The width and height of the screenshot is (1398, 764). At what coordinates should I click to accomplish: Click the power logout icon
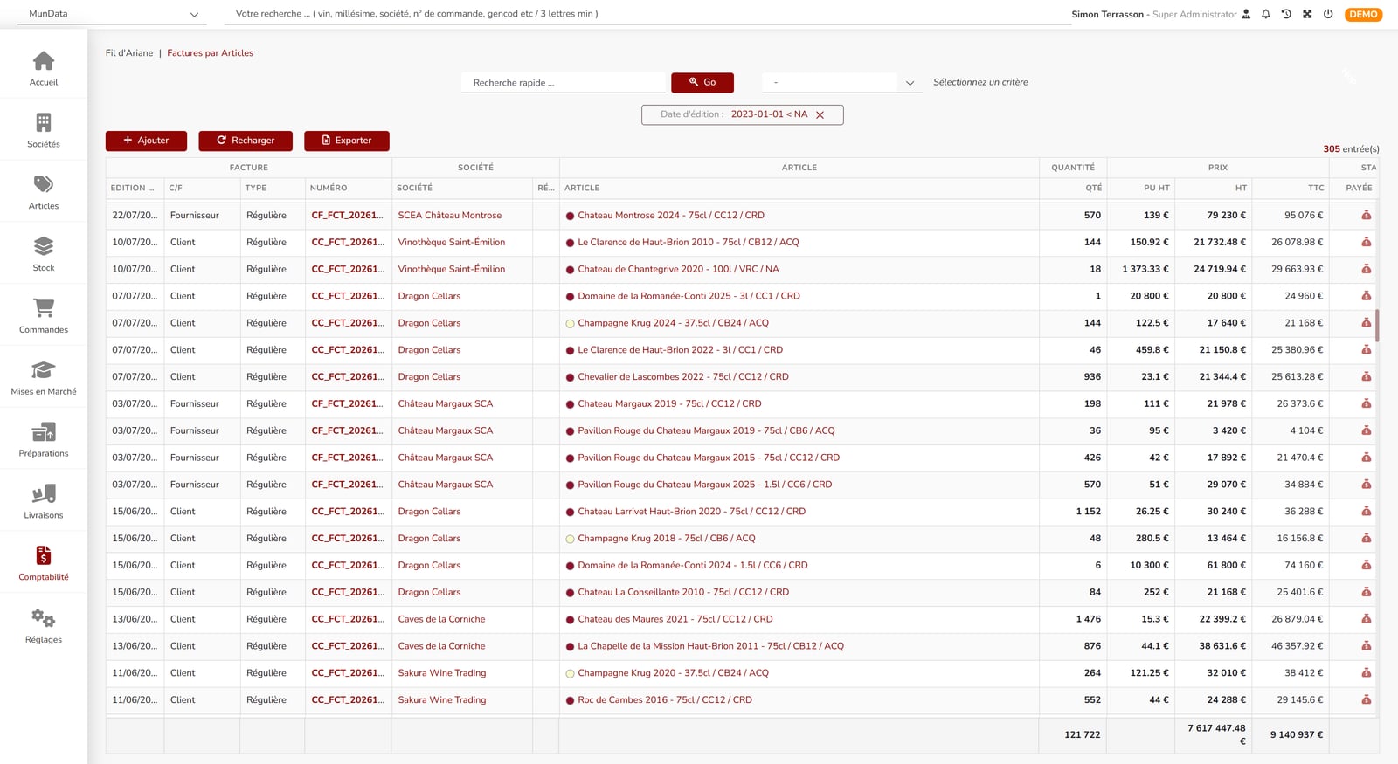coord(1328,14)
